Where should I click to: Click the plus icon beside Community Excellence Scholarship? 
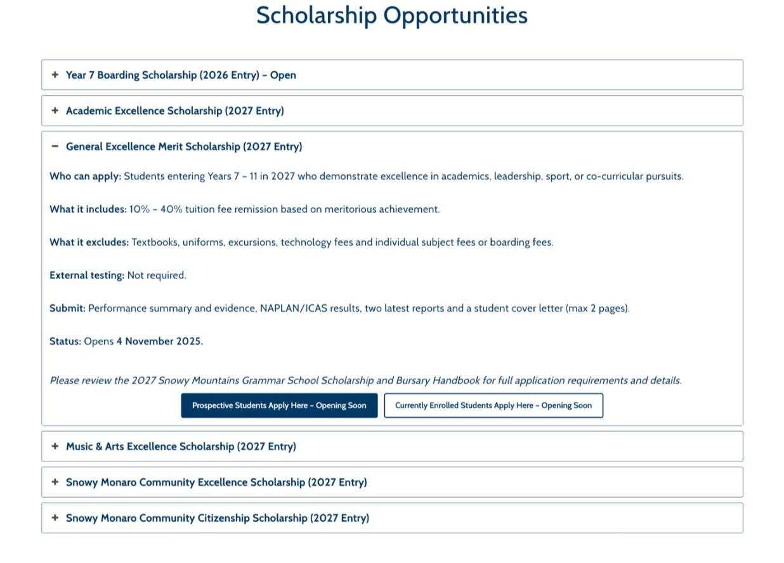click(55, 482)
